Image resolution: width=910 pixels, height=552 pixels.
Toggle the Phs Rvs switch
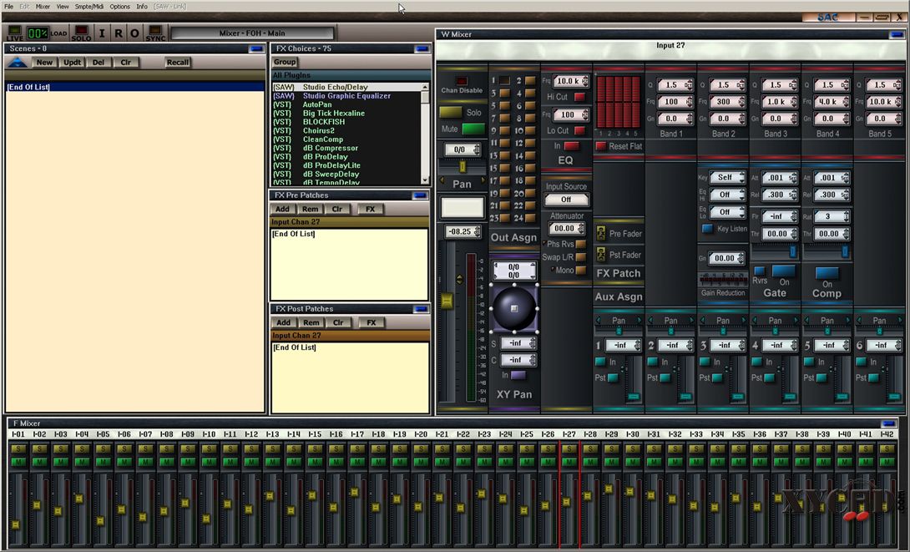click(580, 244)
